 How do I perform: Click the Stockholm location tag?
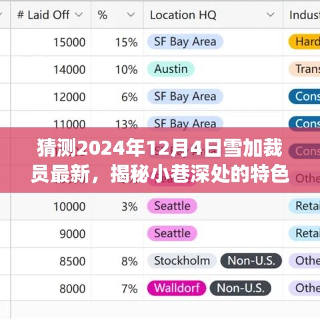[182, 261]
